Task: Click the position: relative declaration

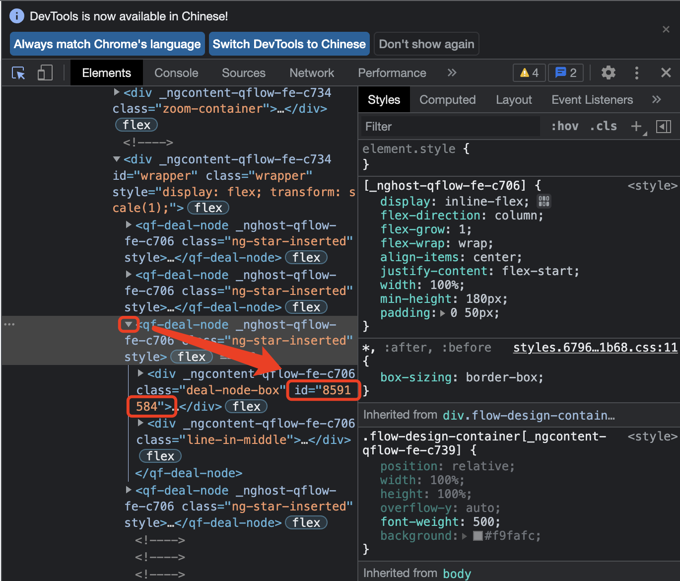Action: [x=448, y=466]
